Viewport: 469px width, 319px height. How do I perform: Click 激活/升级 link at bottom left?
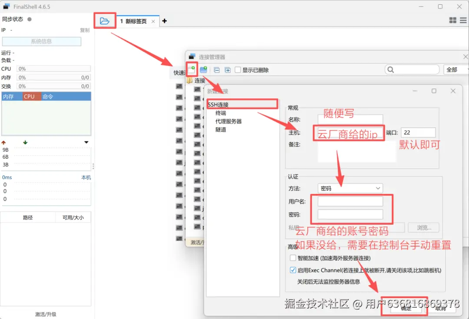coord(46,314)
